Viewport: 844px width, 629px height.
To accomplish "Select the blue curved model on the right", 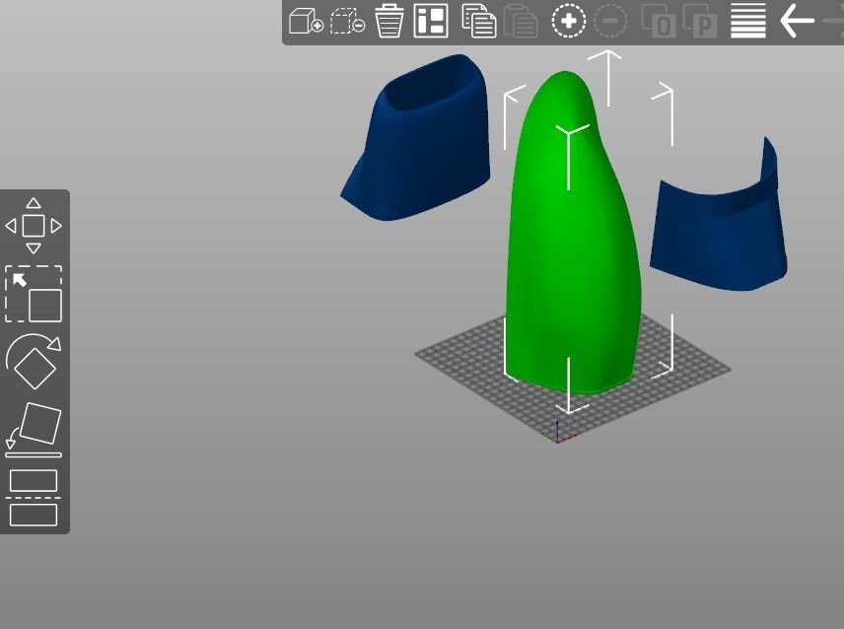I will pos(719,232).
